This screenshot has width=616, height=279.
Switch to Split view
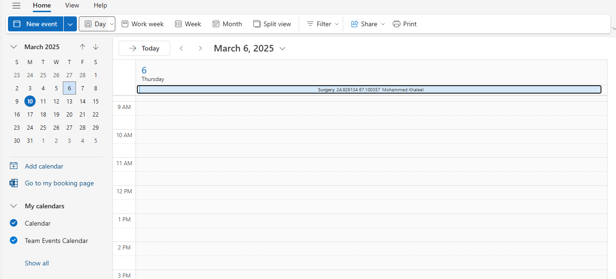(272, 24)
